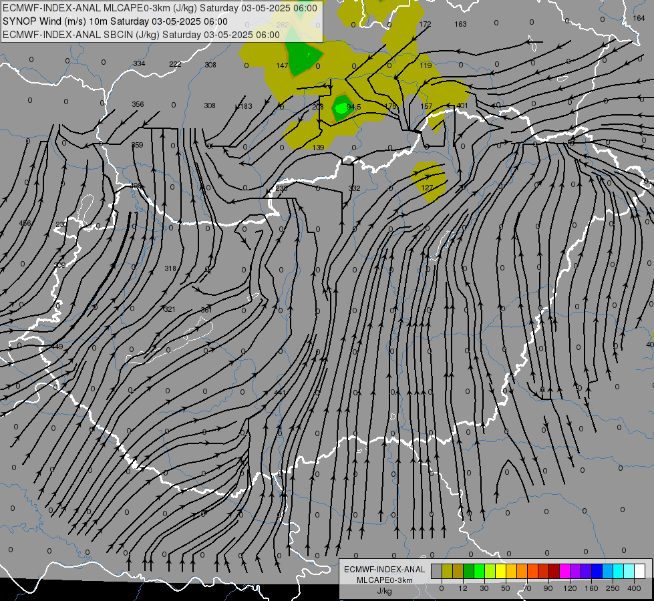Click legend scale value 70
Screen dimensions: 654x601
coord(527,588)
